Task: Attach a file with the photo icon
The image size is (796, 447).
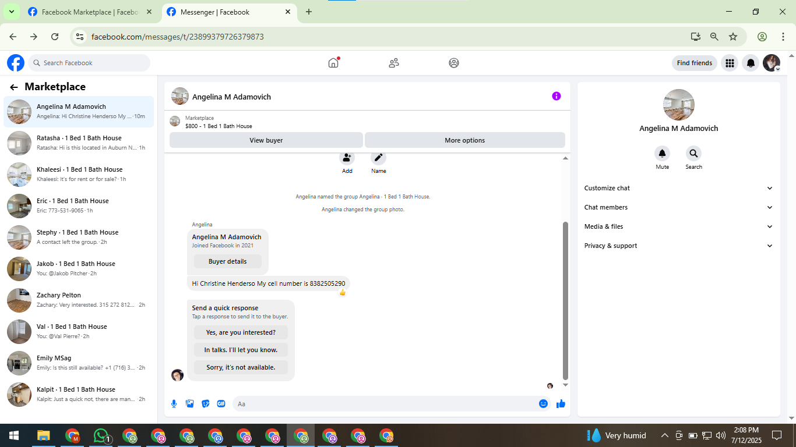Action: click(189, 403)
